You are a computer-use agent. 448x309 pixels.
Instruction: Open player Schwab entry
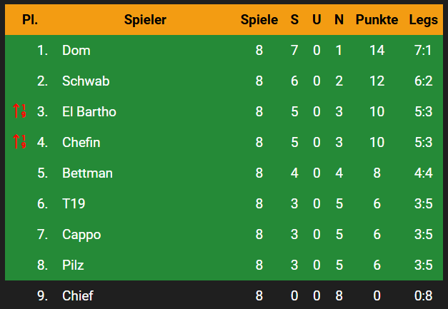pos(86,81)
